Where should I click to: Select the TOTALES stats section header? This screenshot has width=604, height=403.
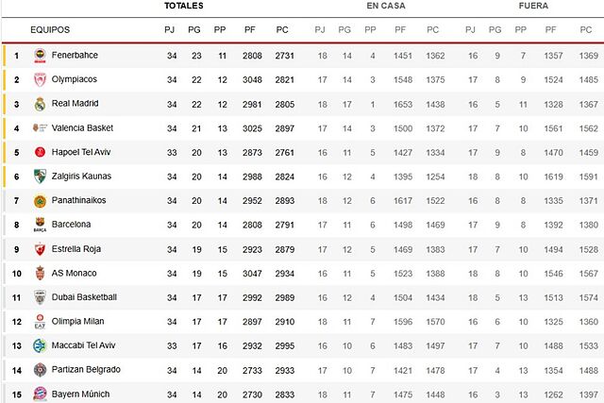pyautogui.click(x=183, y=7)
